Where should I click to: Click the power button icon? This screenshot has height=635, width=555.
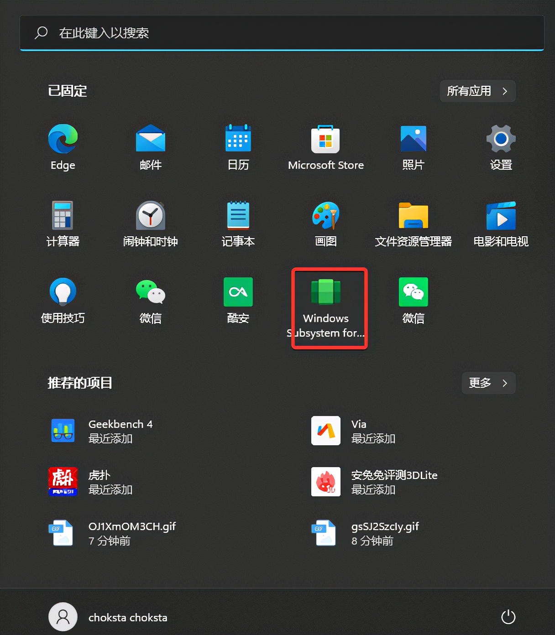[508, 617]
